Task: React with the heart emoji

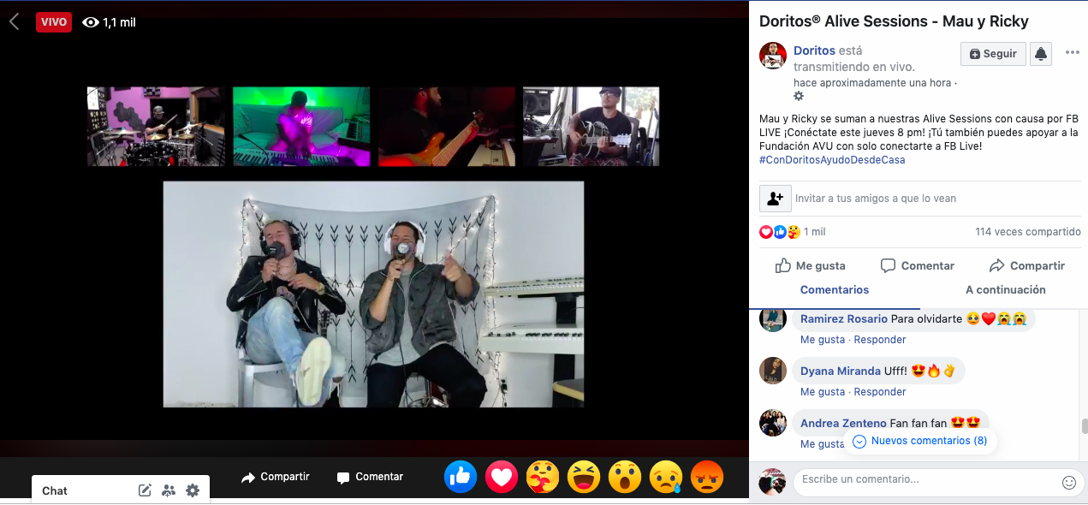Action: click(x=502, y=477)
